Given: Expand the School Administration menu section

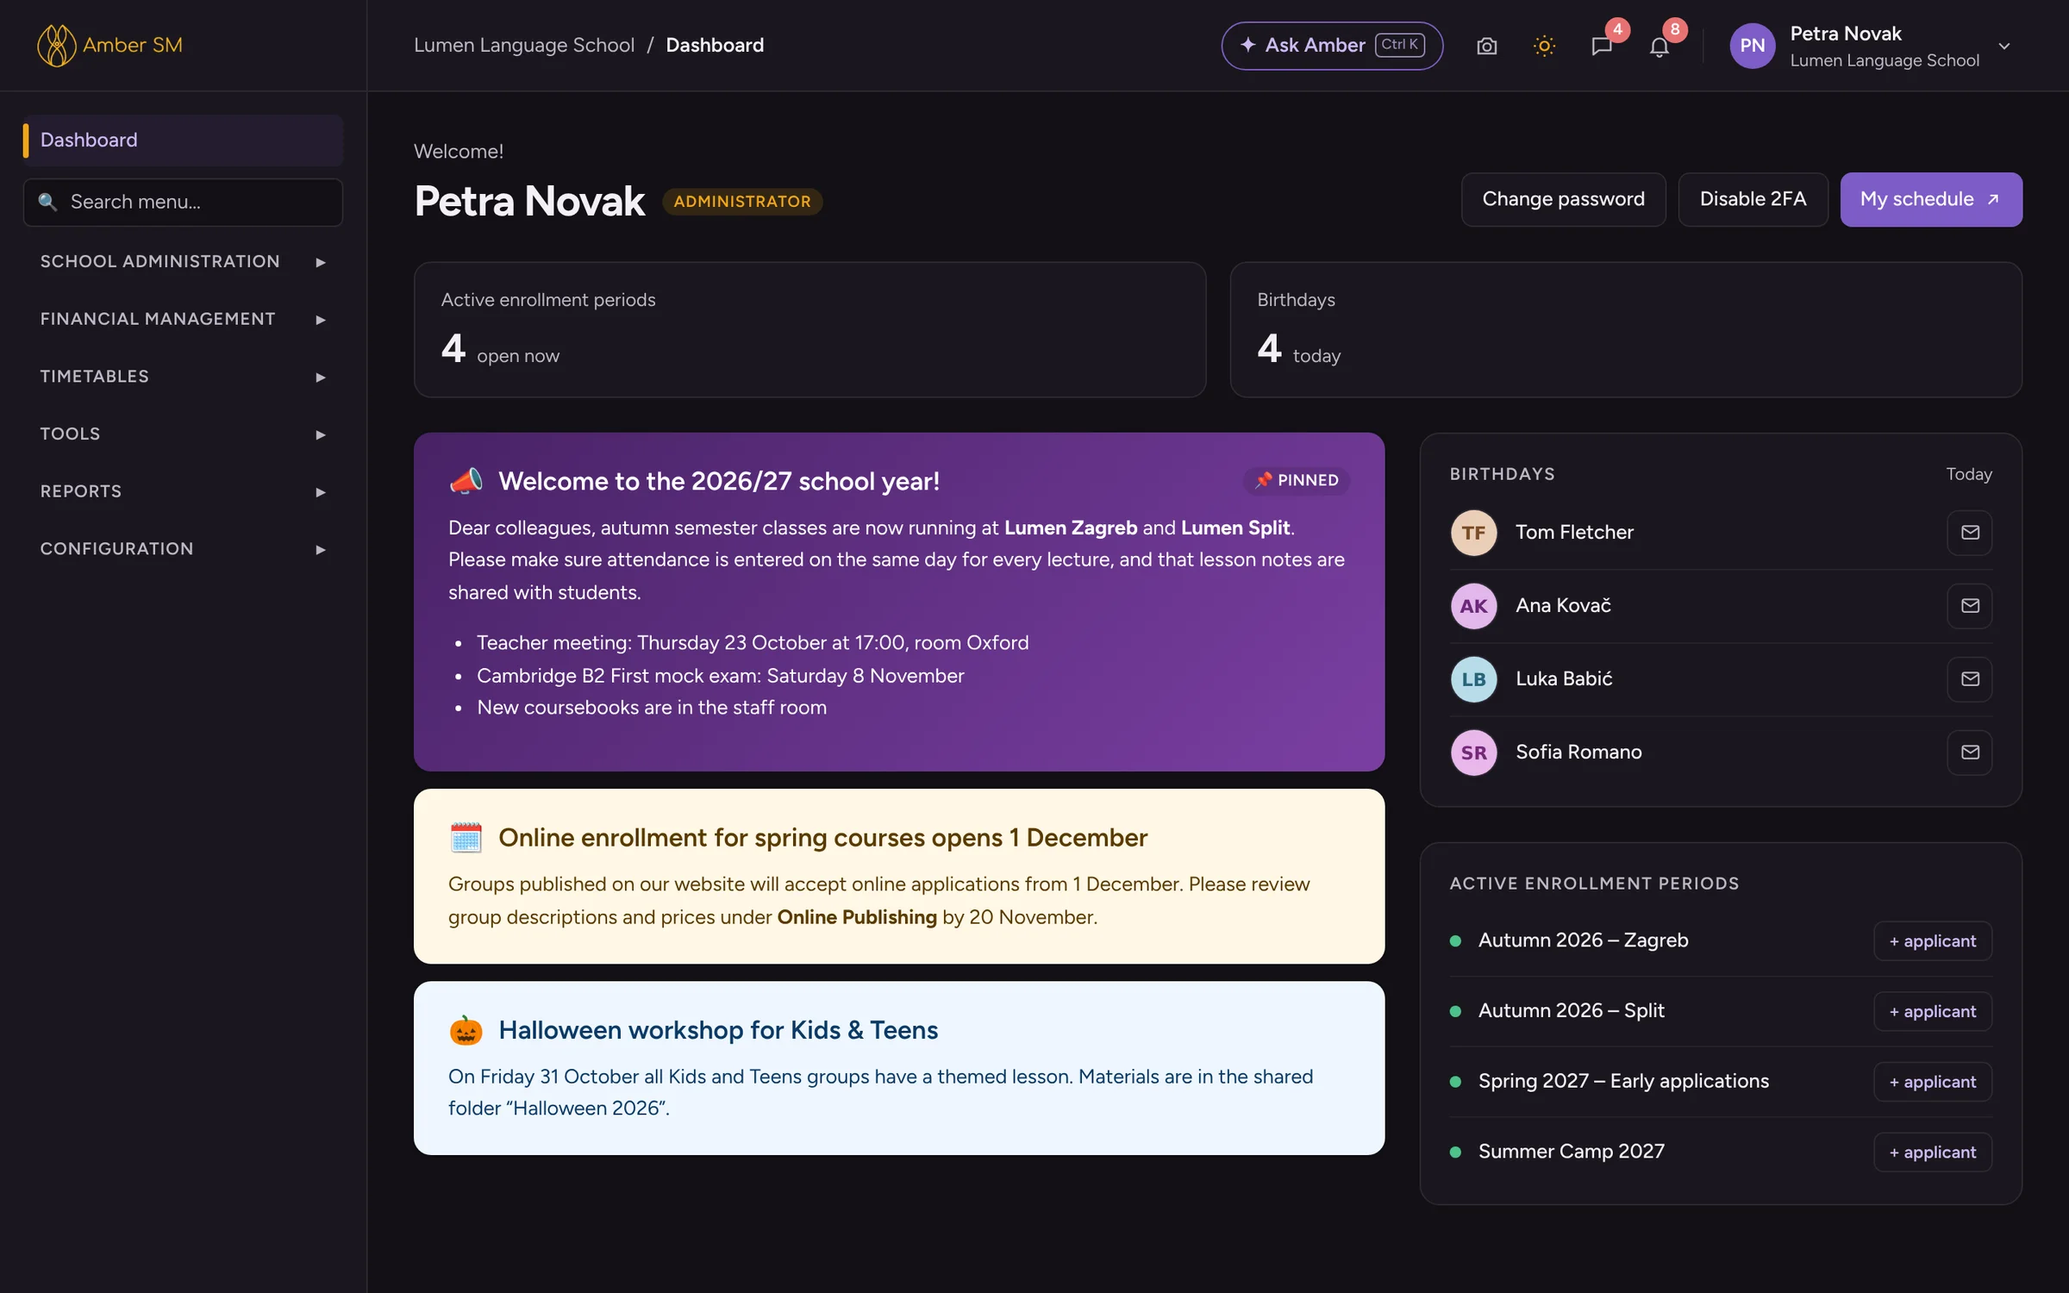Looking at the screenshot, I should (183, 261).
